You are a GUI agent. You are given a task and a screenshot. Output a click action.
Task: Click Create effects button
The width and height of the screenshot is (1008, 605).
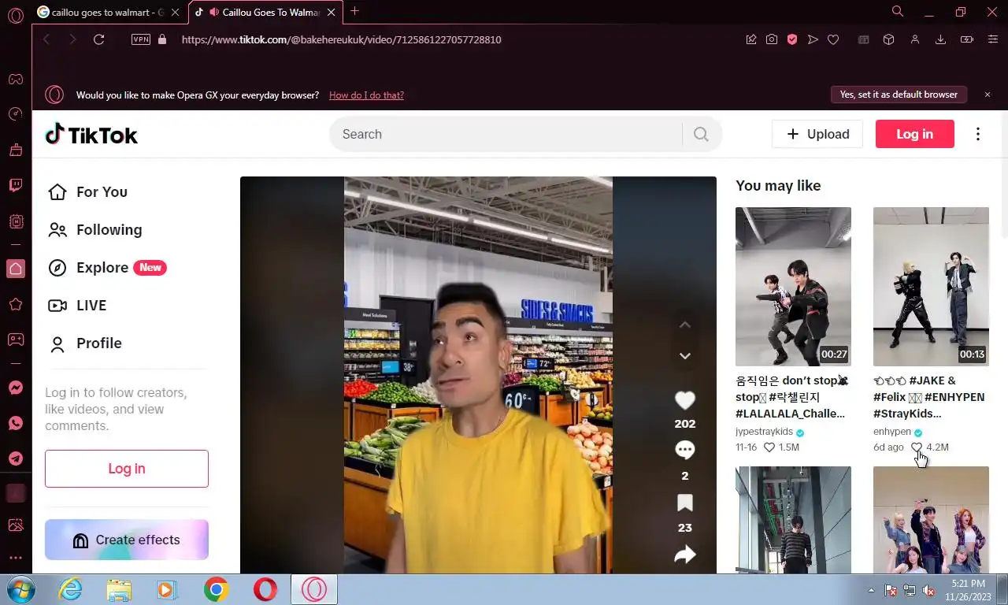pyautogui.click(x=127, y=540)
